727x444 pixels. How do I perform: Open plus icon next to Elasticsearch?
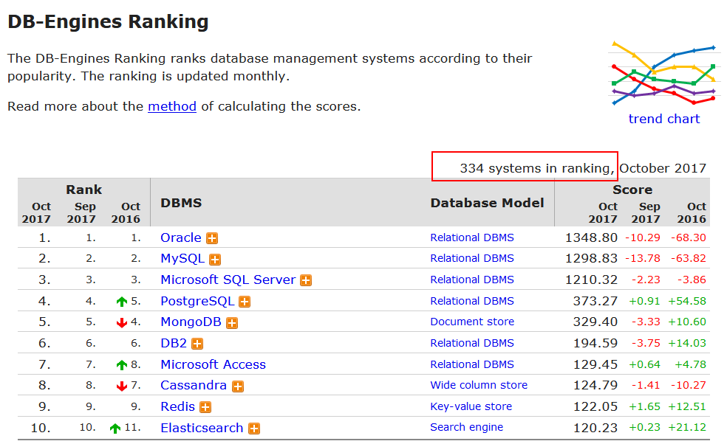[254, 429]
